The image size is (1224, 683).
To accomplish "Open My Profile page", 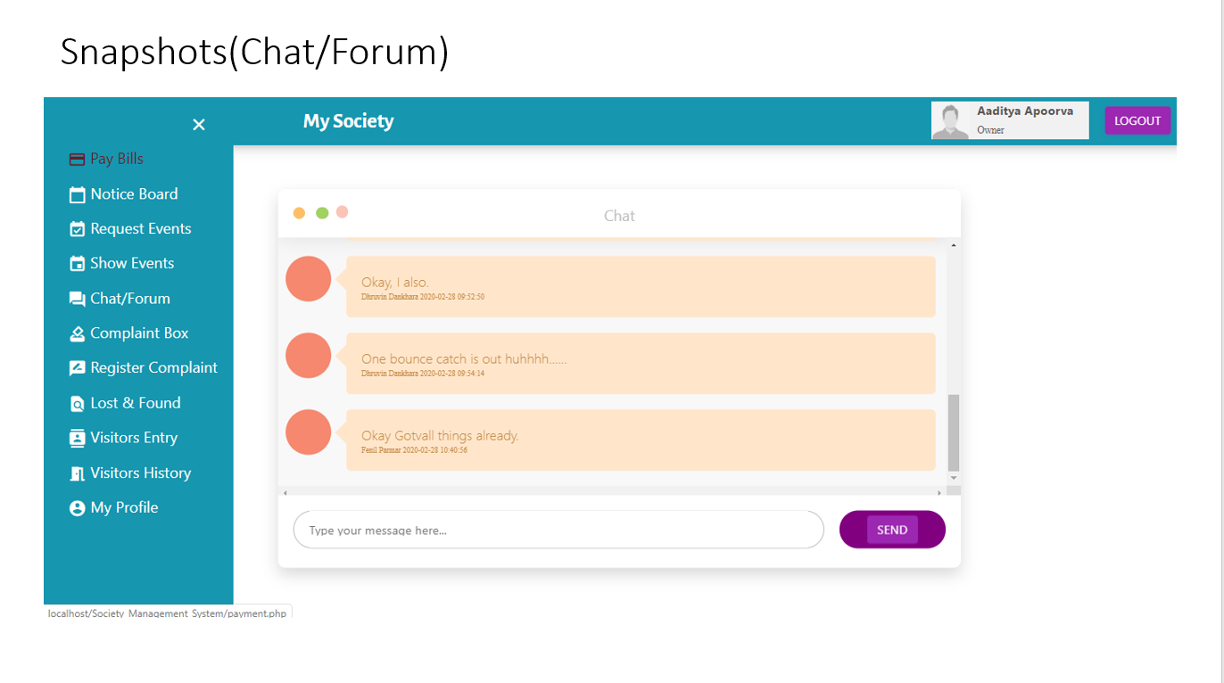I will [x=124, y=507].
